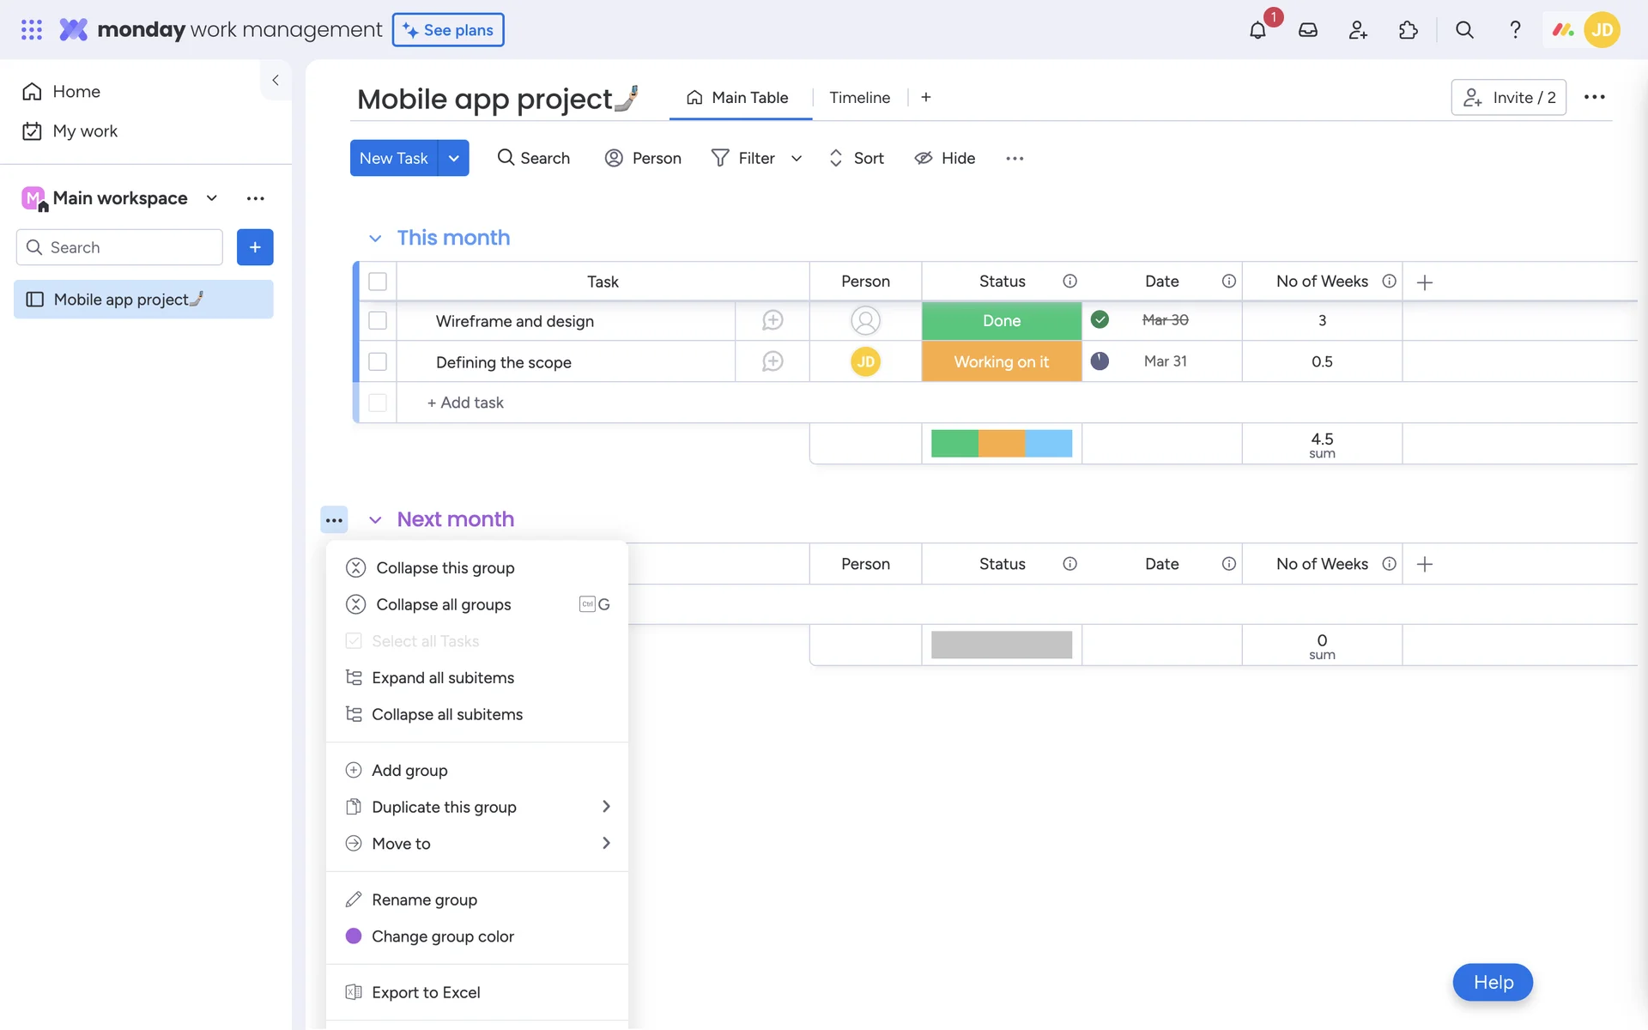
Task: Open the notifications bell
Action: click(x=1257, y=30)
